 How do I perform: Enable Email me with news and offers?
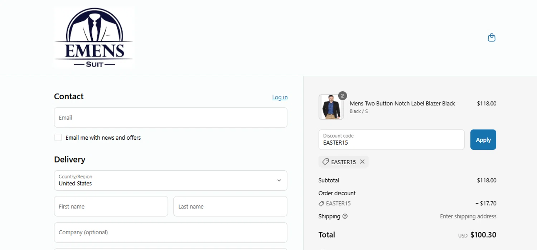[58, 137]
